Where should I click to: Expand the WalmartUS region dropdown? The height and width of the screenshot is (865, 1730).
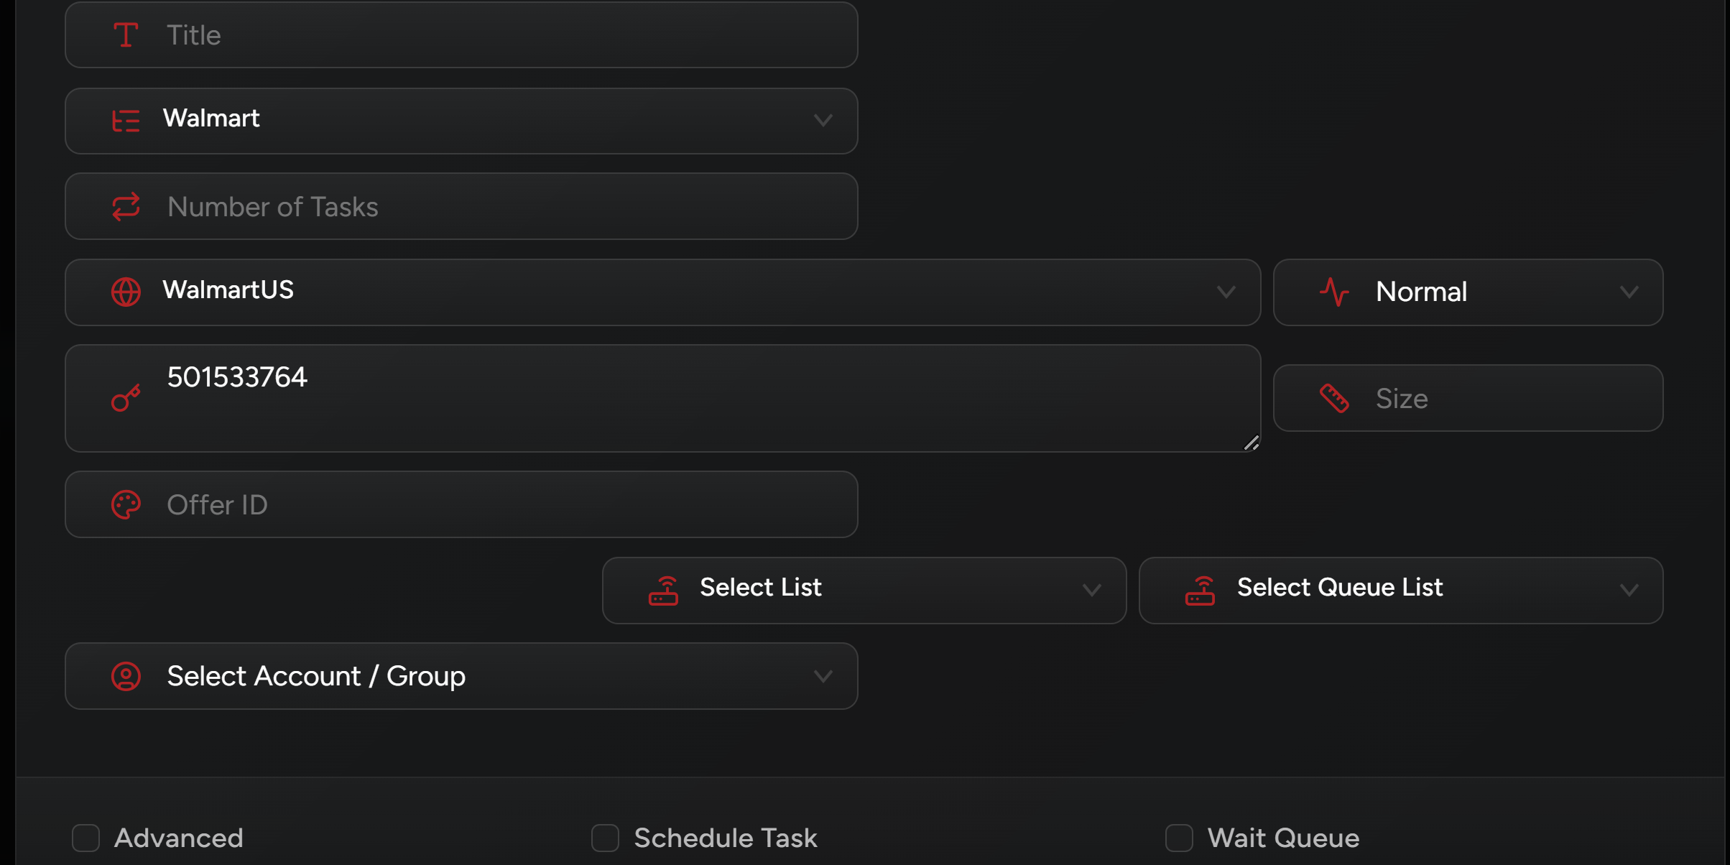1226,292
